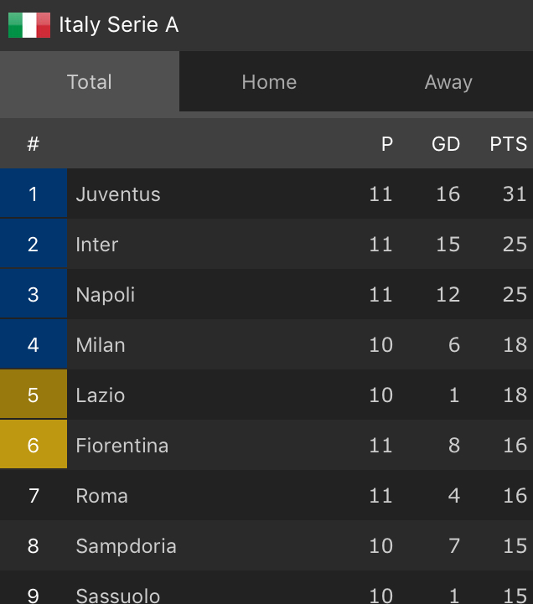Switch to the Total tab
Image resolution: width=533 pixels, height=604 pixels.
point(89,82)
